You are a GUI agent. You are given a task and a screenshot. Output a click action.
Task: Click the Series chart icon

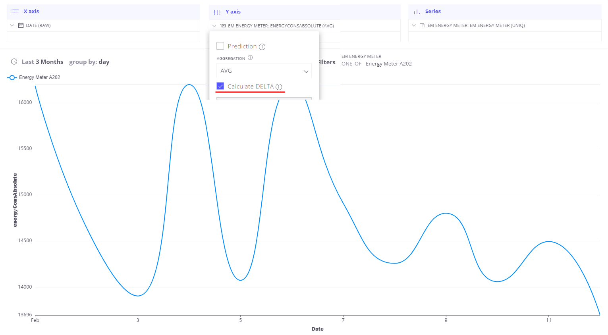(x=417, y=12)
